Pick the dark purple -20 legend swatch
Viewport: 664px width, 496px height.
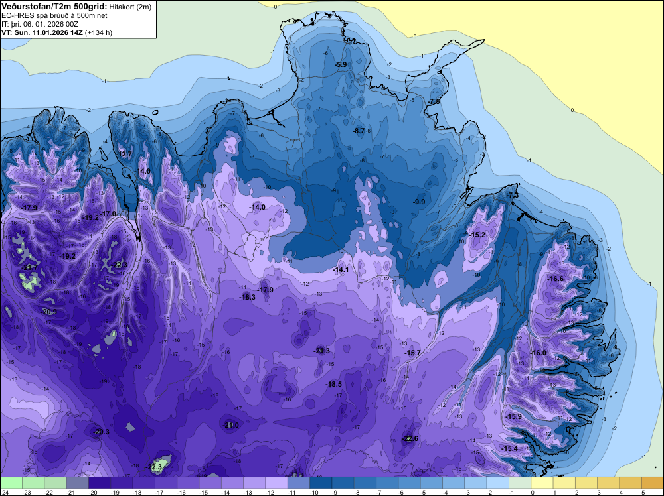[100, 483]
